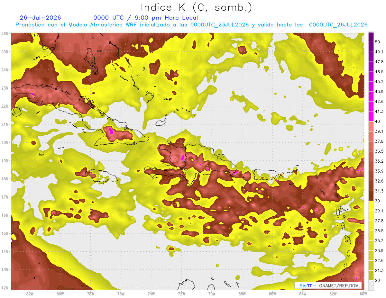Click the gray colorbar segment below 20
Viewport: 386px width, 298px height.
[x=371, y=285]
